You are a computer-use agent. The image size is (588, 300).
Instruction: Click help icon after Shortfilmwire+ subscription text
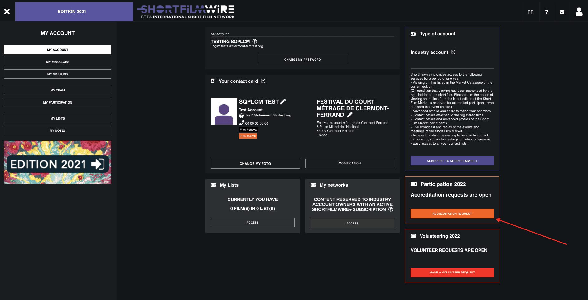(391, 209)
